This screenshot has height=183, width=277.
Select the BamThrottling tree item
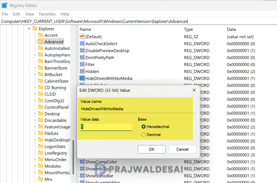click(x=57, y=61)
